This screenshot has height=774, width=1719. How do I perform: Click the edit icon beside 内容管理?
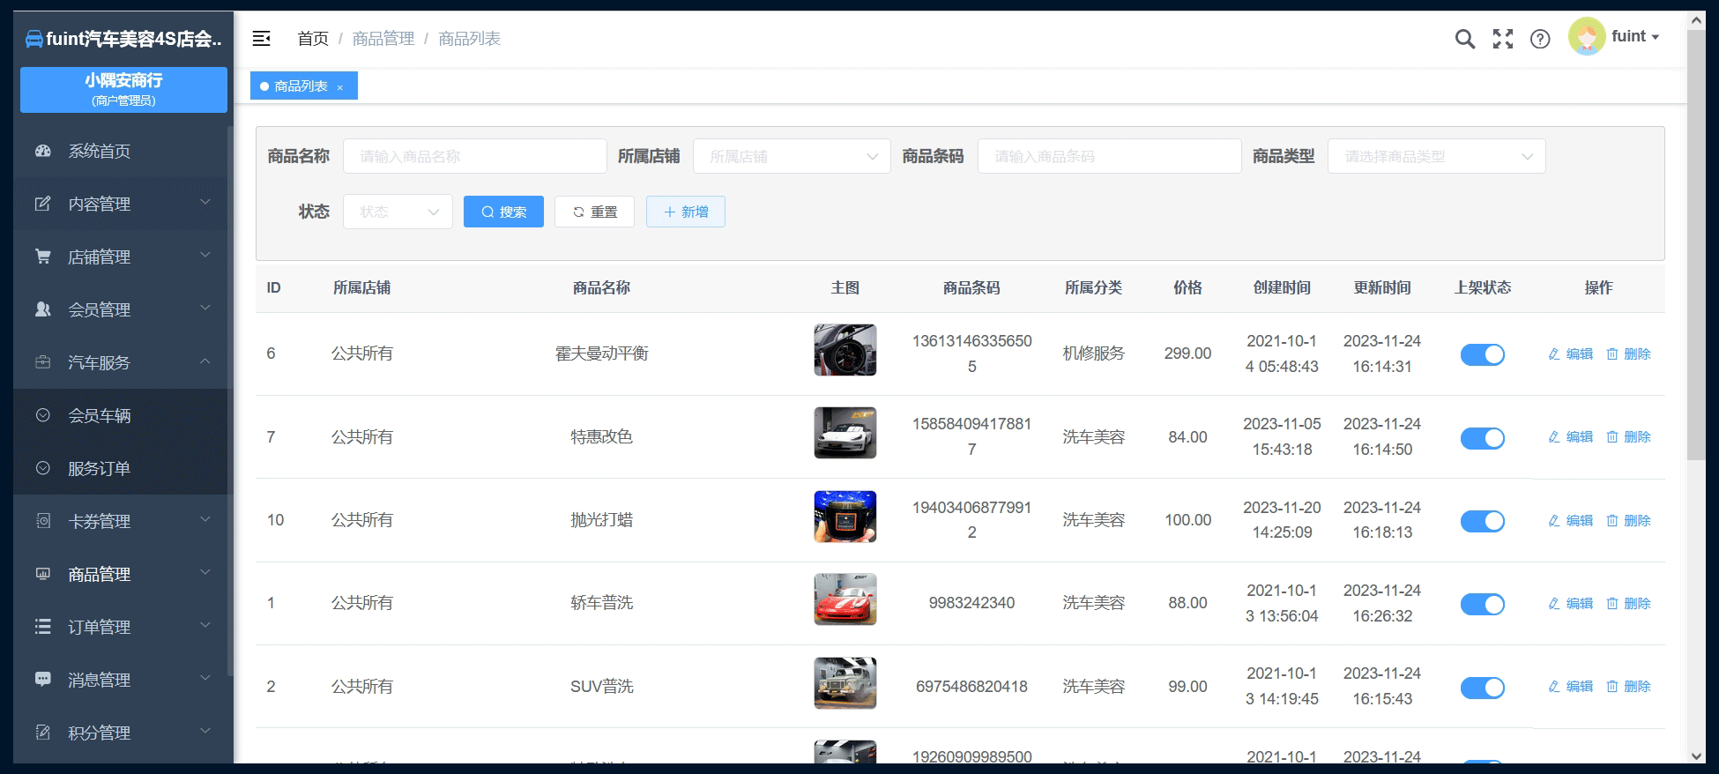point(42,204)
